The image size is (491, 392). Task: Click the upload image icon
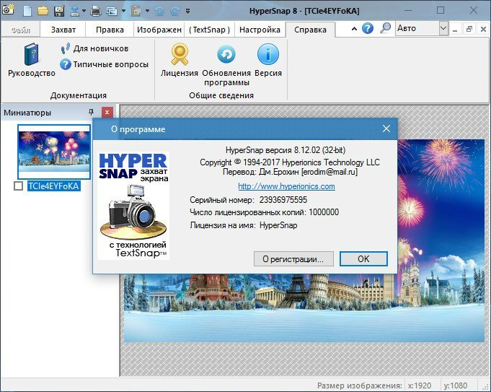(75, 11)
